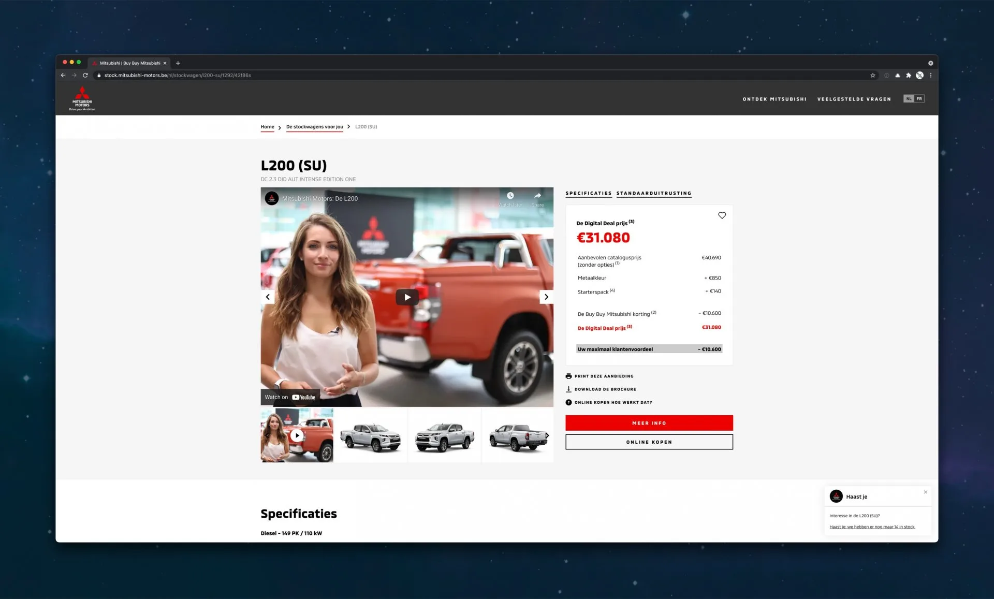Bookmark page with star icon
The width and height of the screenshot is (994, 599).
click(873, 75)
